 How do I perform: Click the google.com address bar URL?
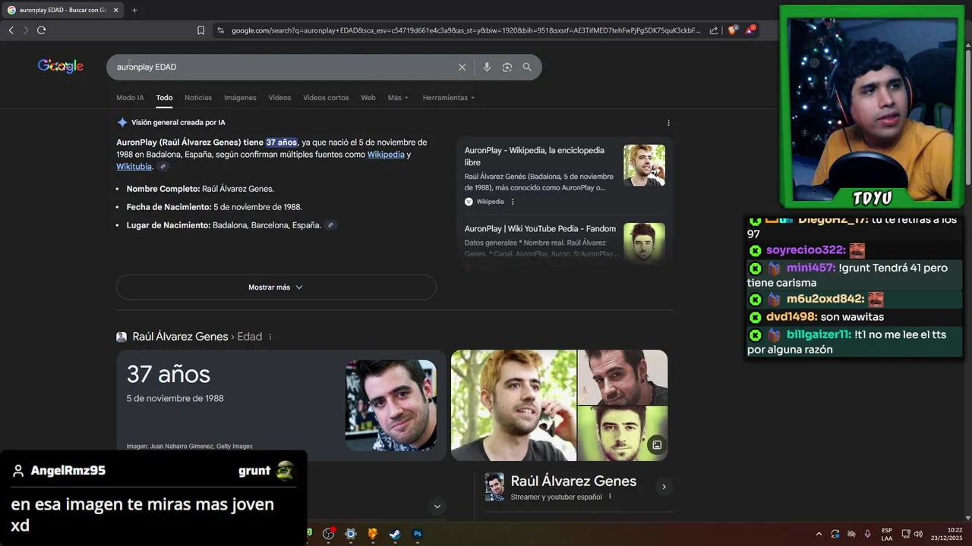click(466, 30)
